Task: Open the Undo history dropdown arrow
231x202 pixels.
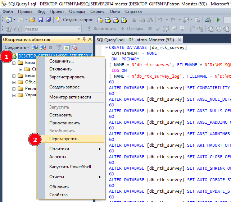Action: [x=167, y=20]
